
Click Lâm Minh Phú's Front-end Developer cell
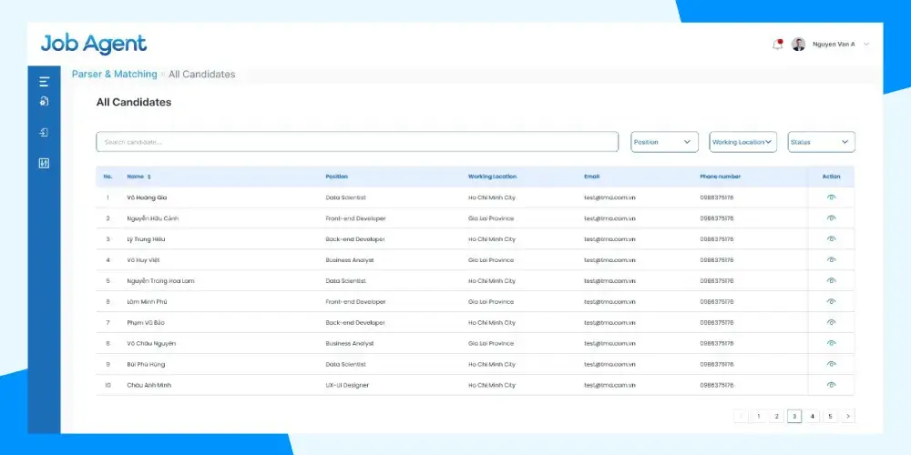[x=355, y=302]
